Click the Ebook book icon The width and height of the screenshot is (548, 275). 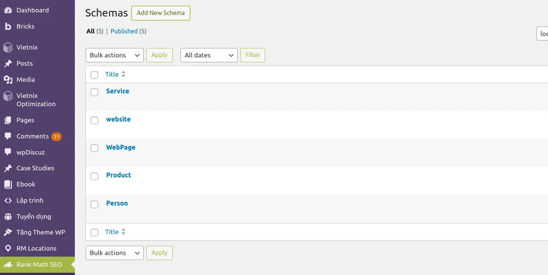[x=8, y=184]
